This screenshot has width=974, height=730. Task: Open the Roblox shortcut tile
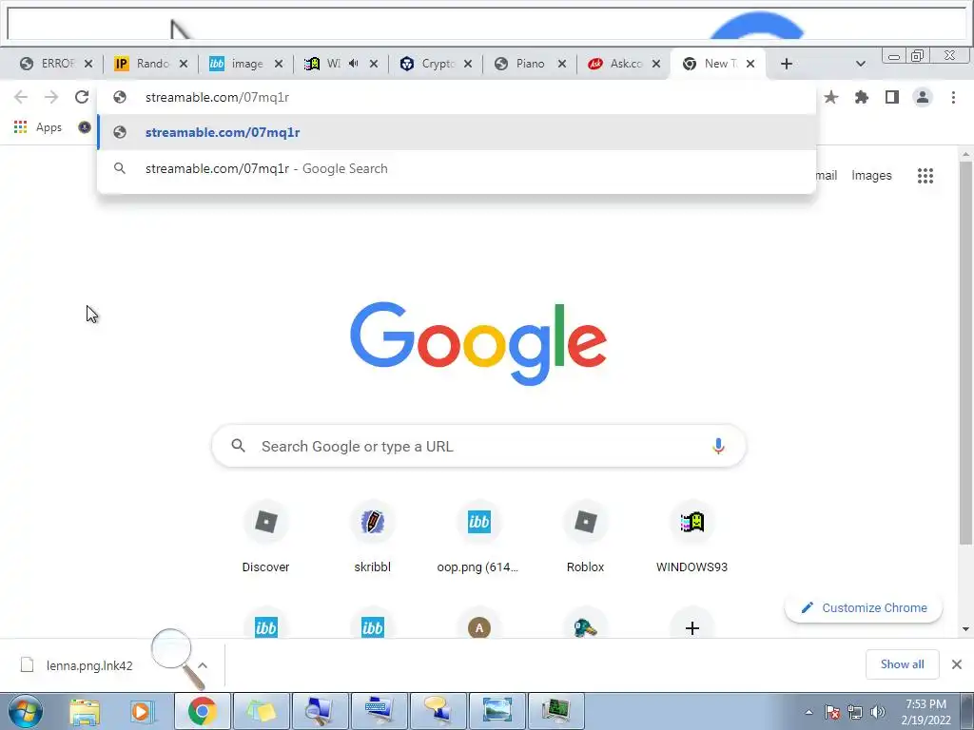click(585, 538)
